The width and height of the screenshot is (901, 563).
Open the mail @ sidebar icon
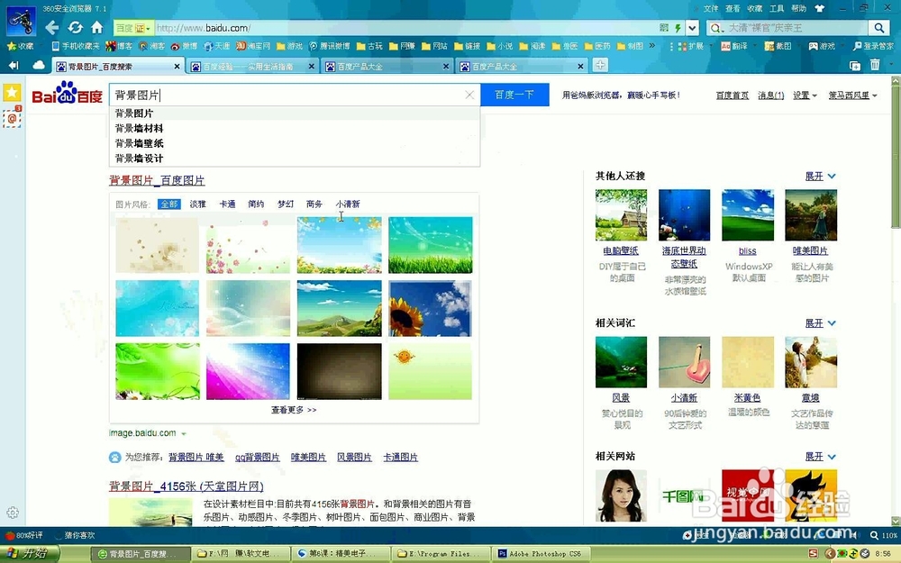(12, 117)
